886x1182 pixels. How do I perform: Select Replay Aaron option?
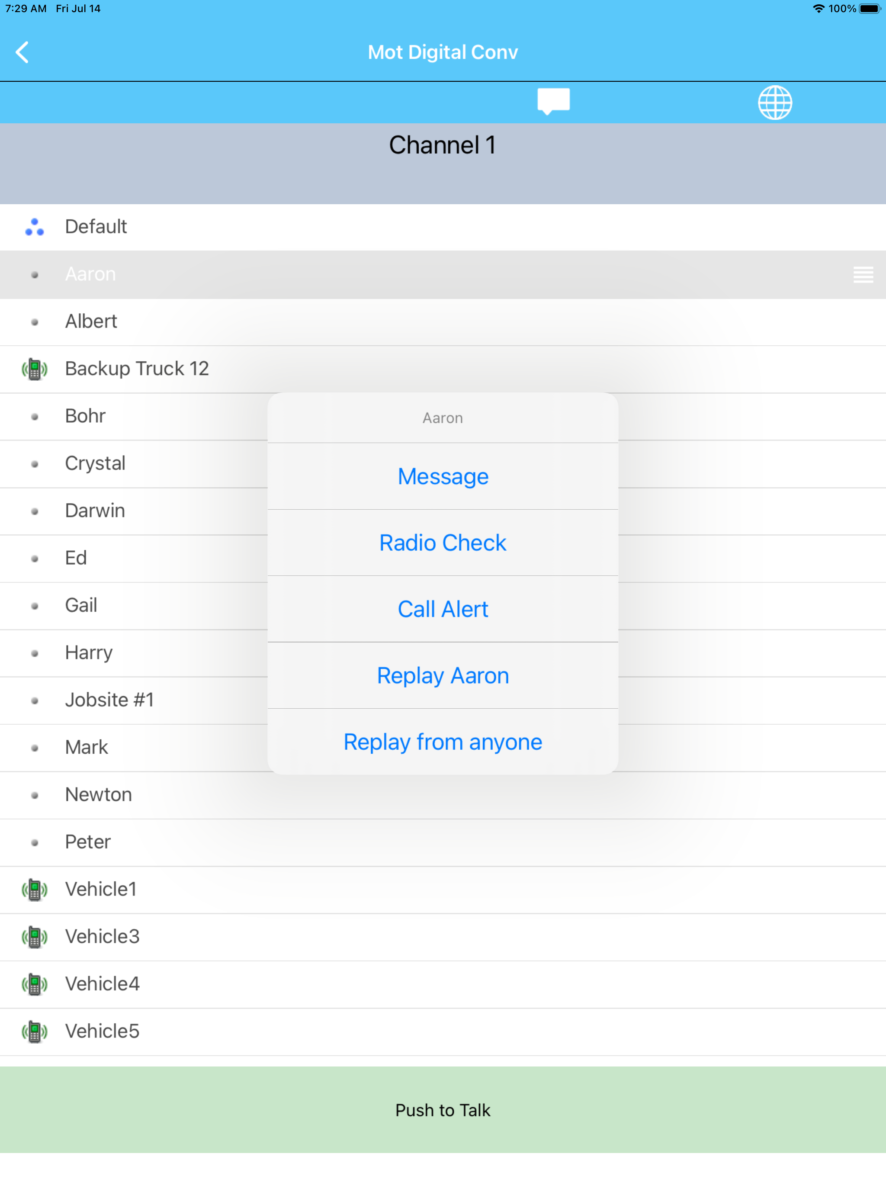443,675
